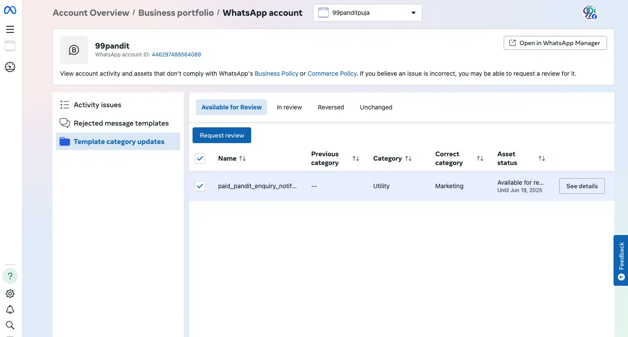
Task: Toggle the select-all checkbox in table header
Action: click(200, 158)
